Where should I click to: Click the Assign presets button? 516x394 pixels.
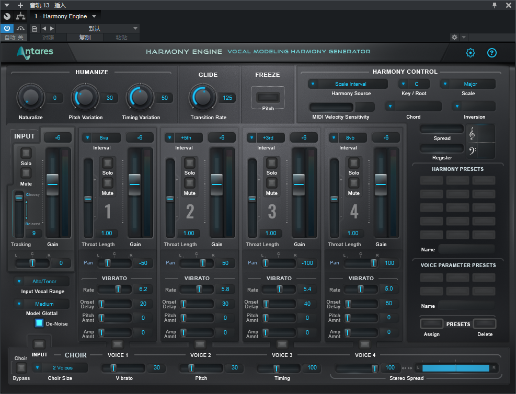click(x=431, y=323)
